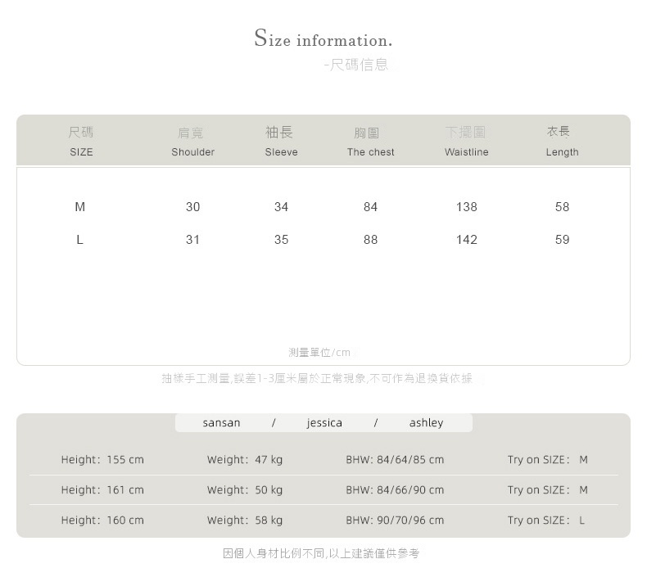This screenshot has width=647, height=577.
Task: Click the "Size information." heading
Action: coord(323,38)
